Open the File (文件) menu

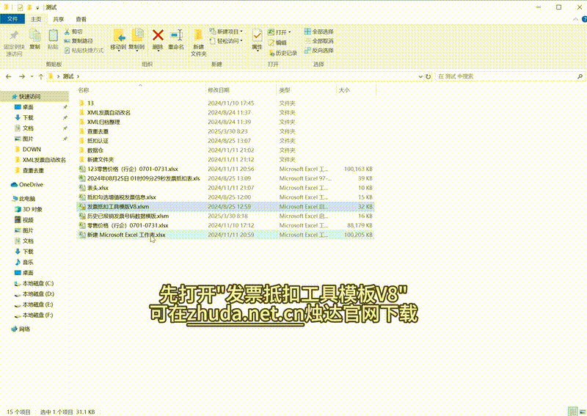tap(12, 19)
